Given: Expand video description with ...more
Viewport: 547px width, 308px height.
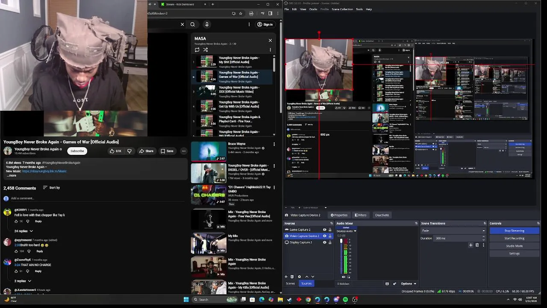Looking at the screenshot, I should tap(12, 175).
